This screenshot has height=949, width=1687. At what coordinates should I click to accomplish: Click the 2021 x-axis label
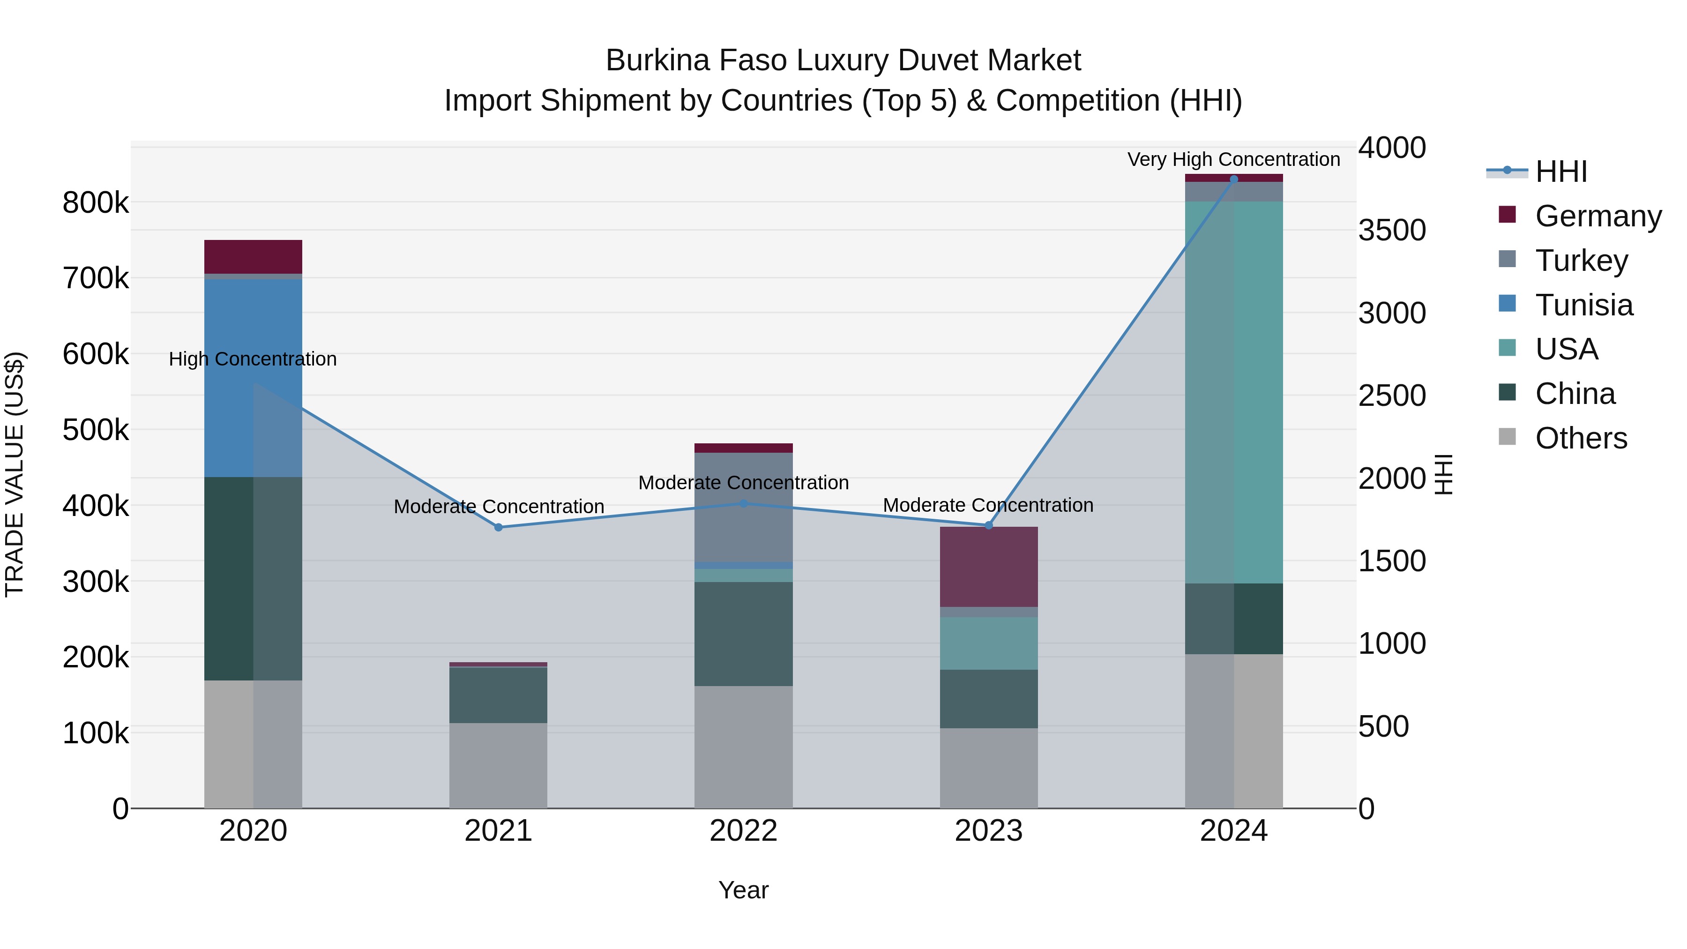pos(499,831)
